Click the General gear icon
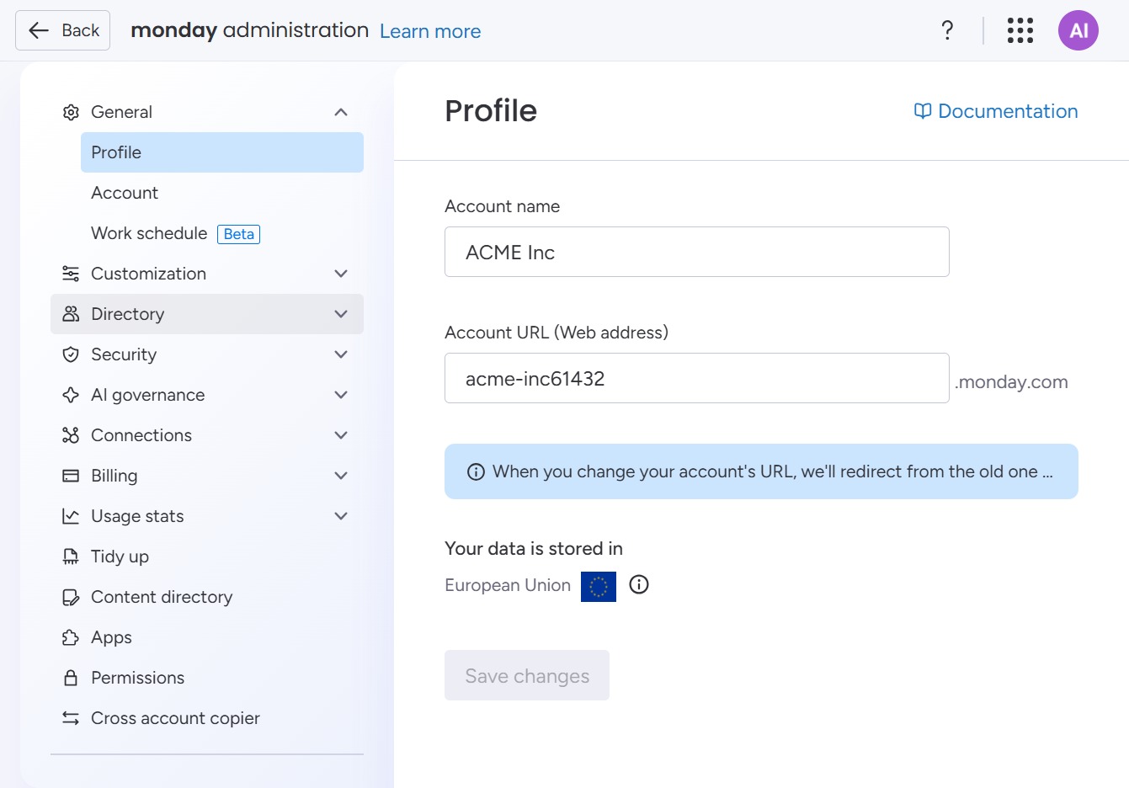 coord(71,112)
